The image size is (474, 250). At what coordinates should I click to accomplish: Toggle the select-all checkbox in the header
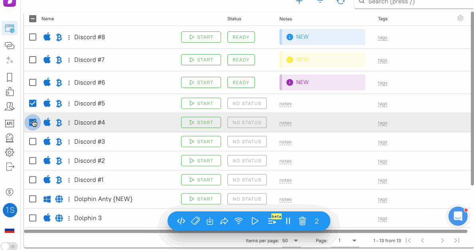(33, 18)
